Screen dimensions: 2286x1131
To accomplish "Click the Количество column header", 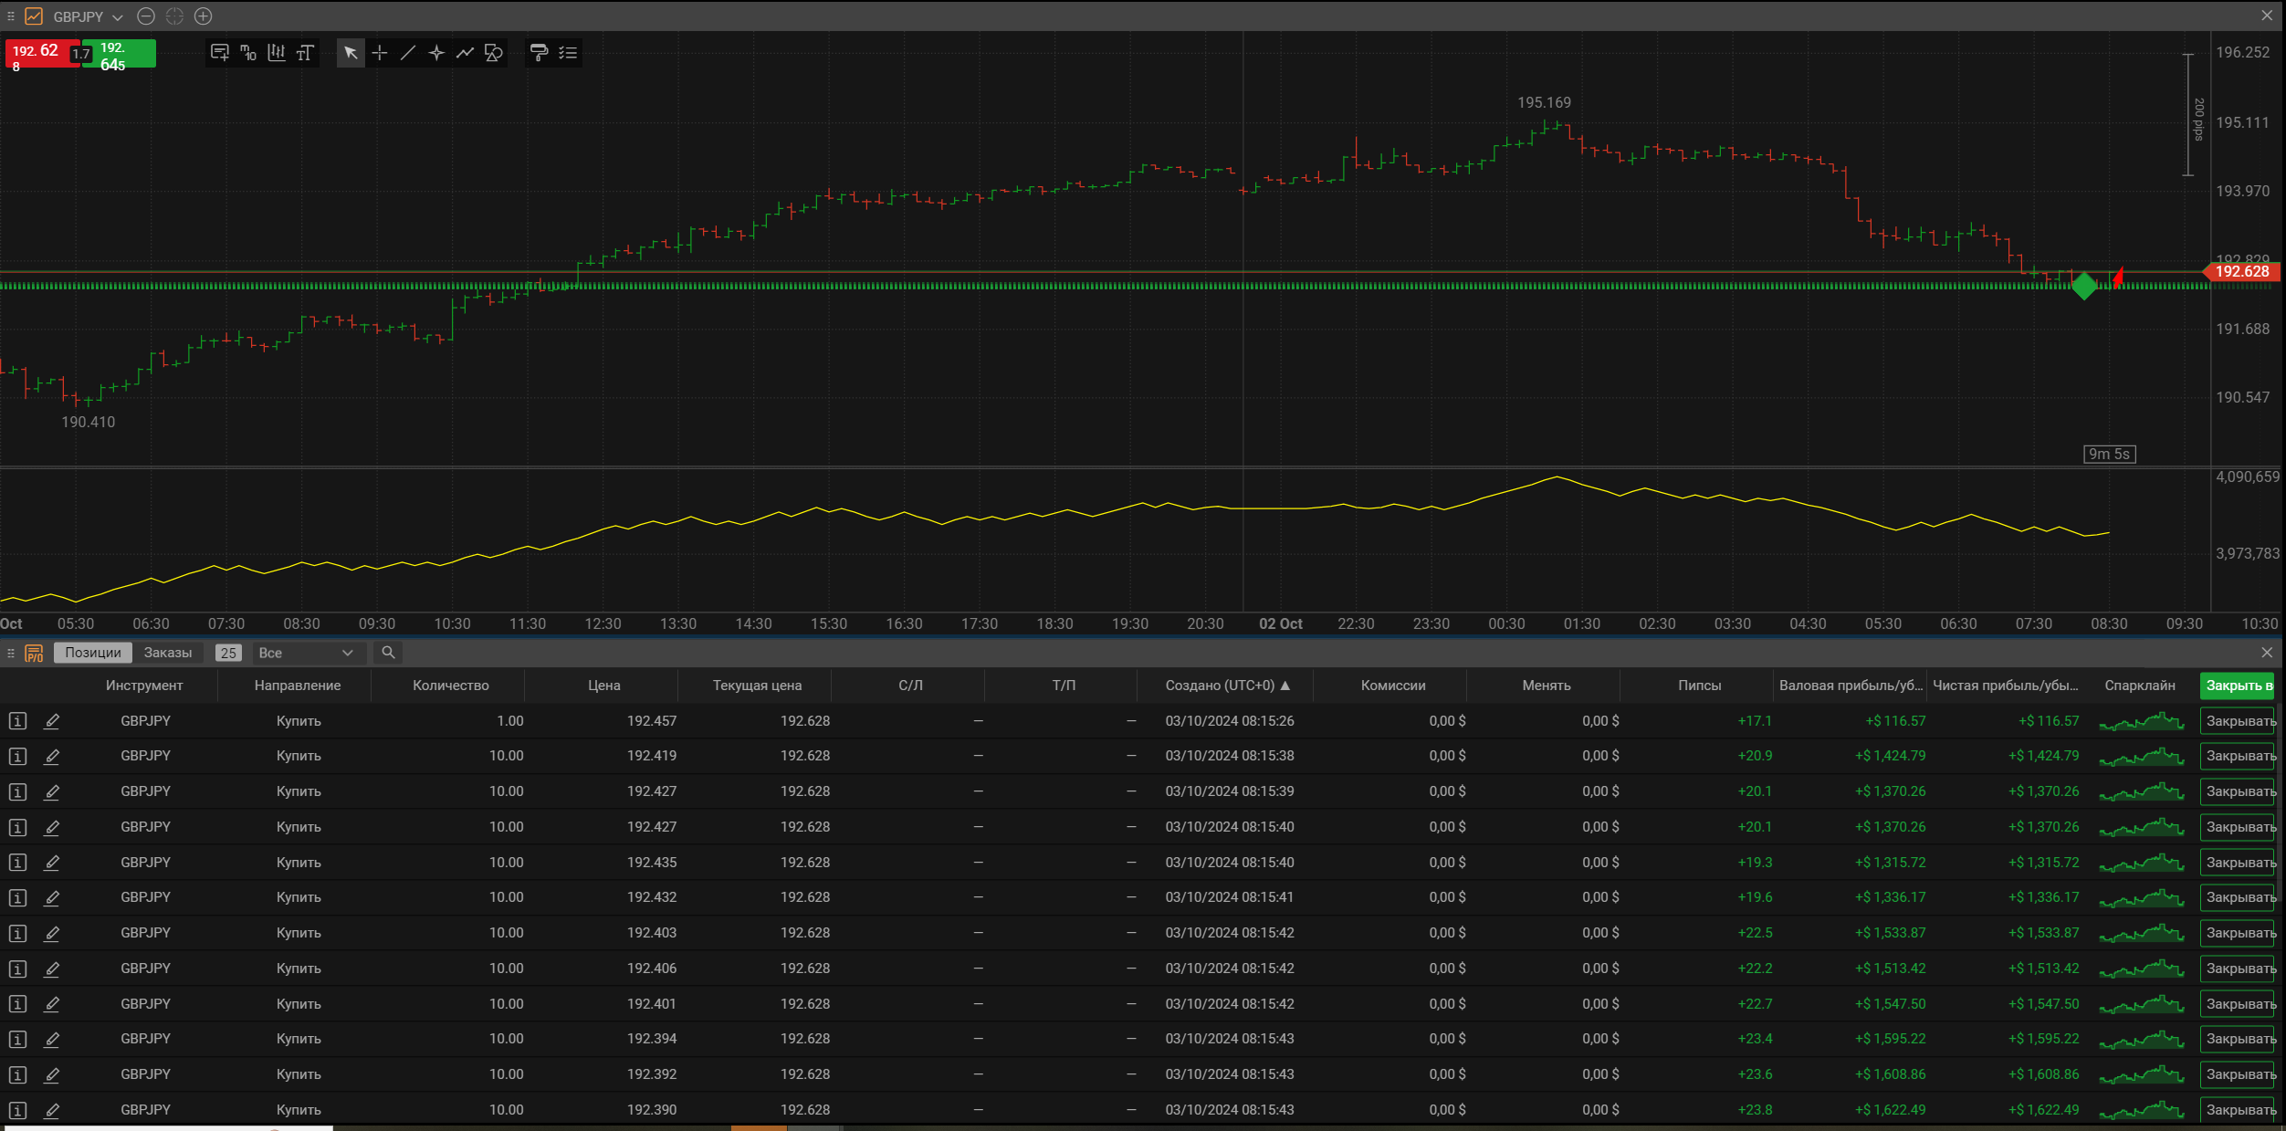I will (451, 686).
